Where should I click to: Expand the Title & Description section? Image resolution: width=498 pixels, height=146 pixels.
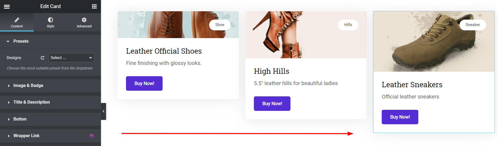(x=31, y=102)
